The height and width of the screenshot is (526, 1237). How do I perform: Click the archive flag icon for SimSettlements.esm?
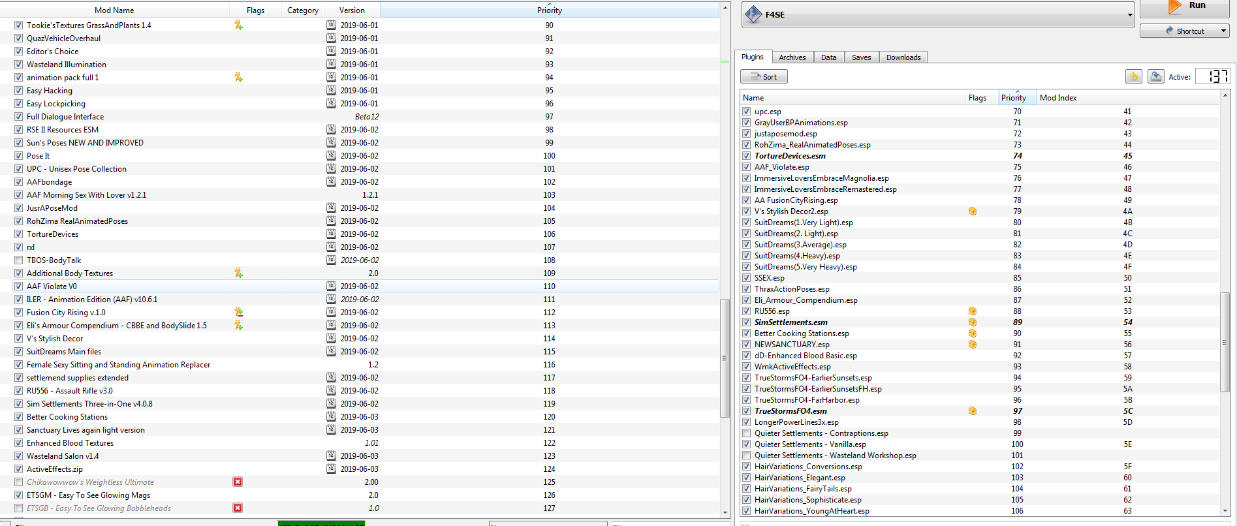coord(972,322)
